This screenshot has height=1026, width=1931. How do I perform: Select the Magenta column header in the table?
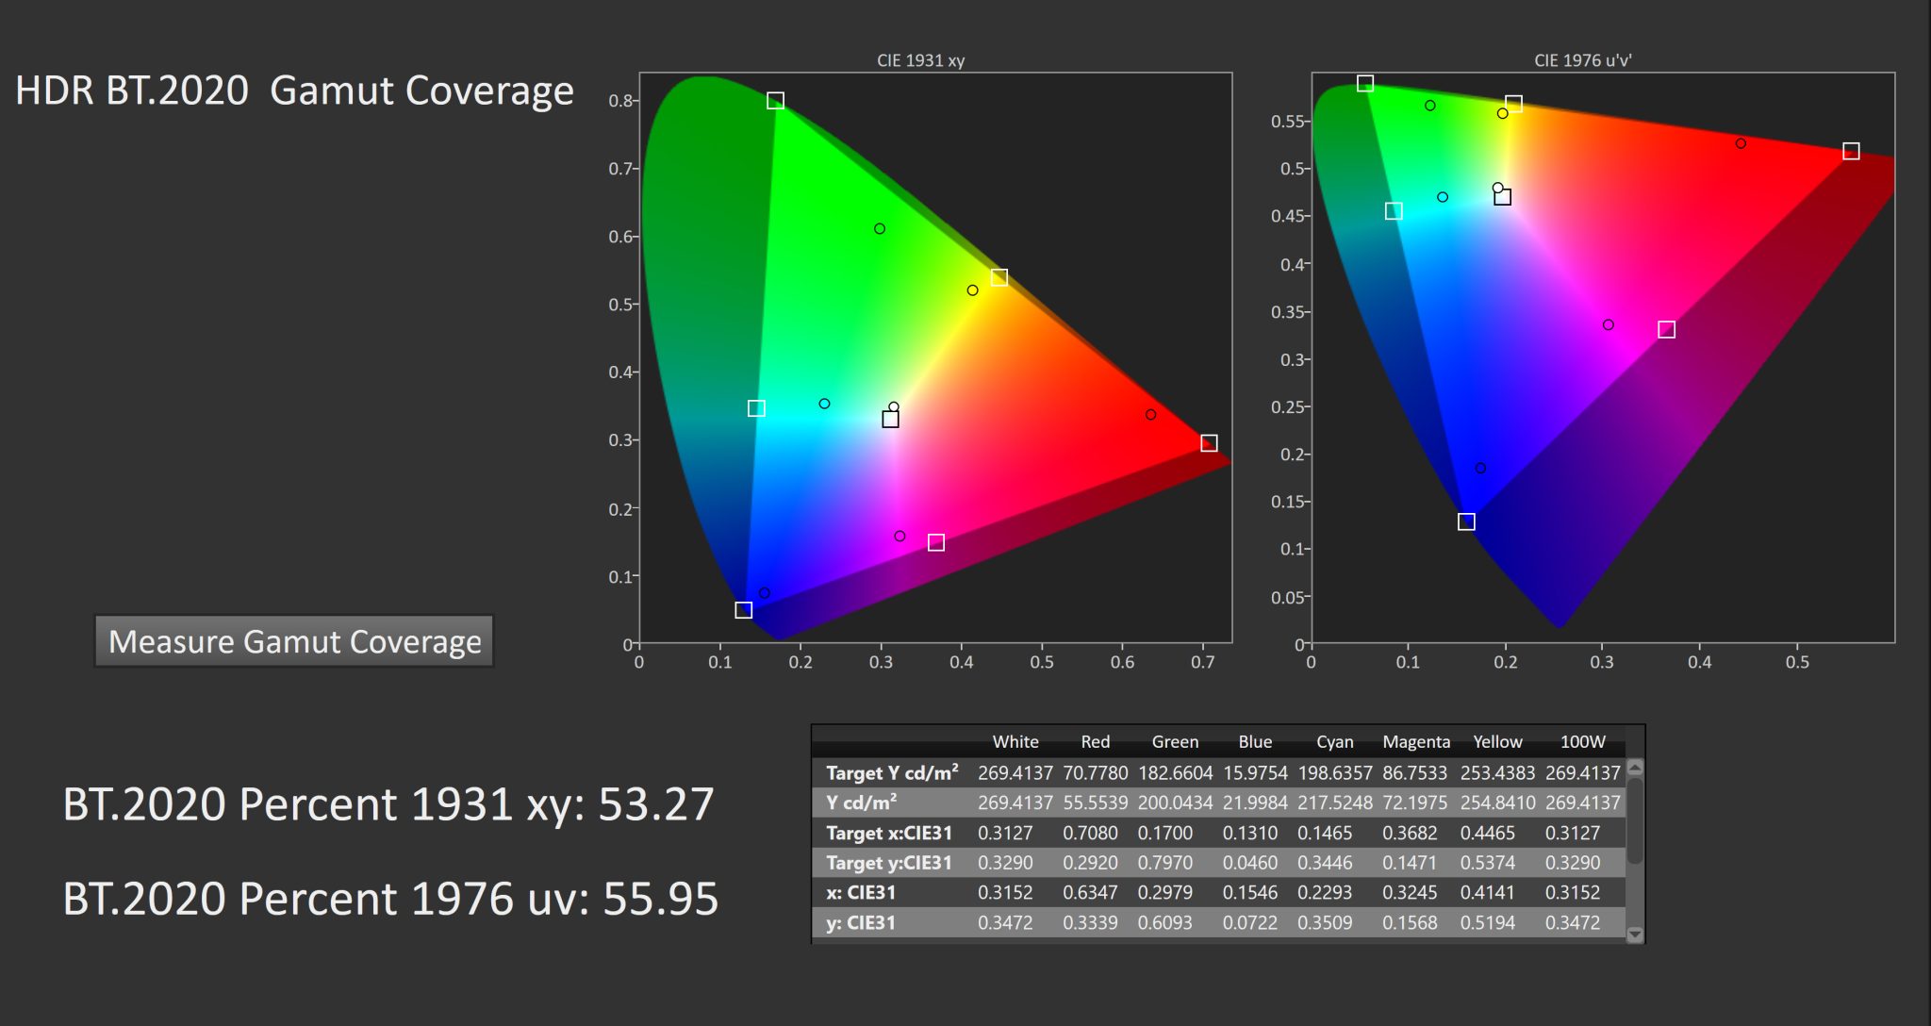coord(1417,741)
